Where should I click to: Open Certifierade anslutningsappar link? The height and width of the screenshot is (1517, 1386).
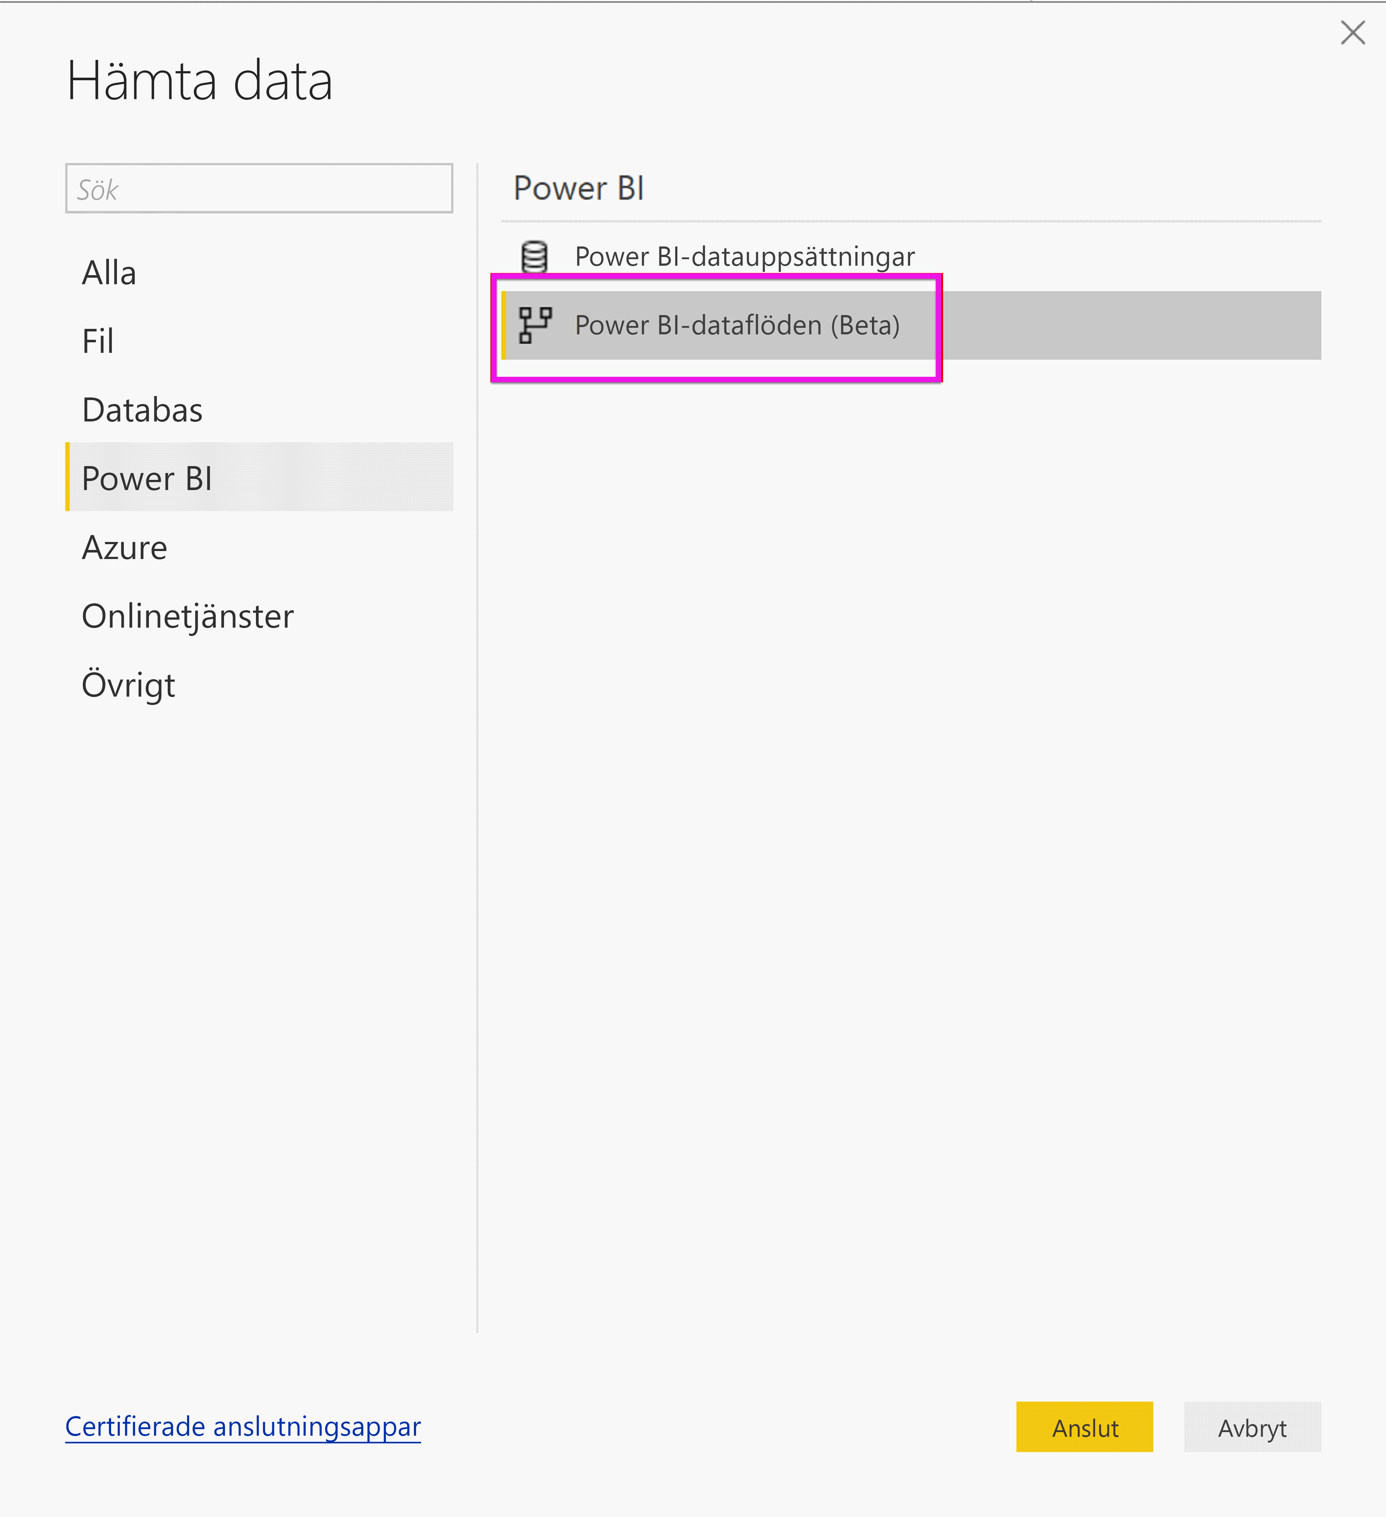point(243,1427)
